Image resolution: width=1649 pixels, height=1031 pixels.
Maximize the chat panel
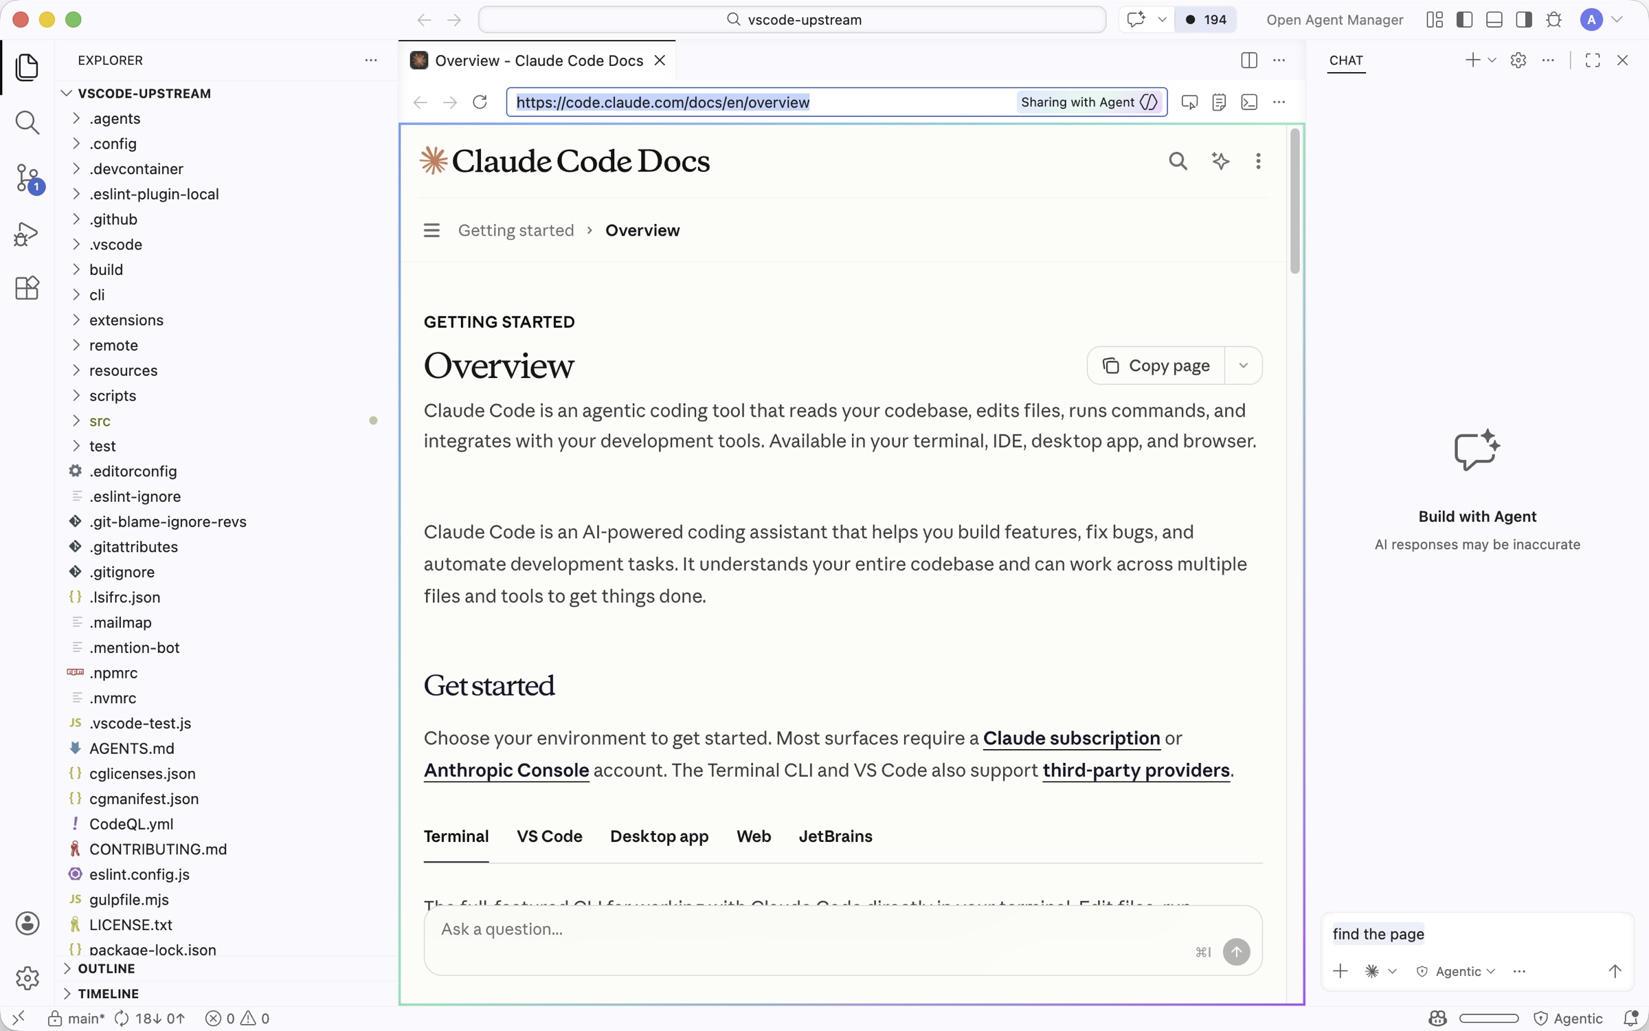coord(1593,60)
